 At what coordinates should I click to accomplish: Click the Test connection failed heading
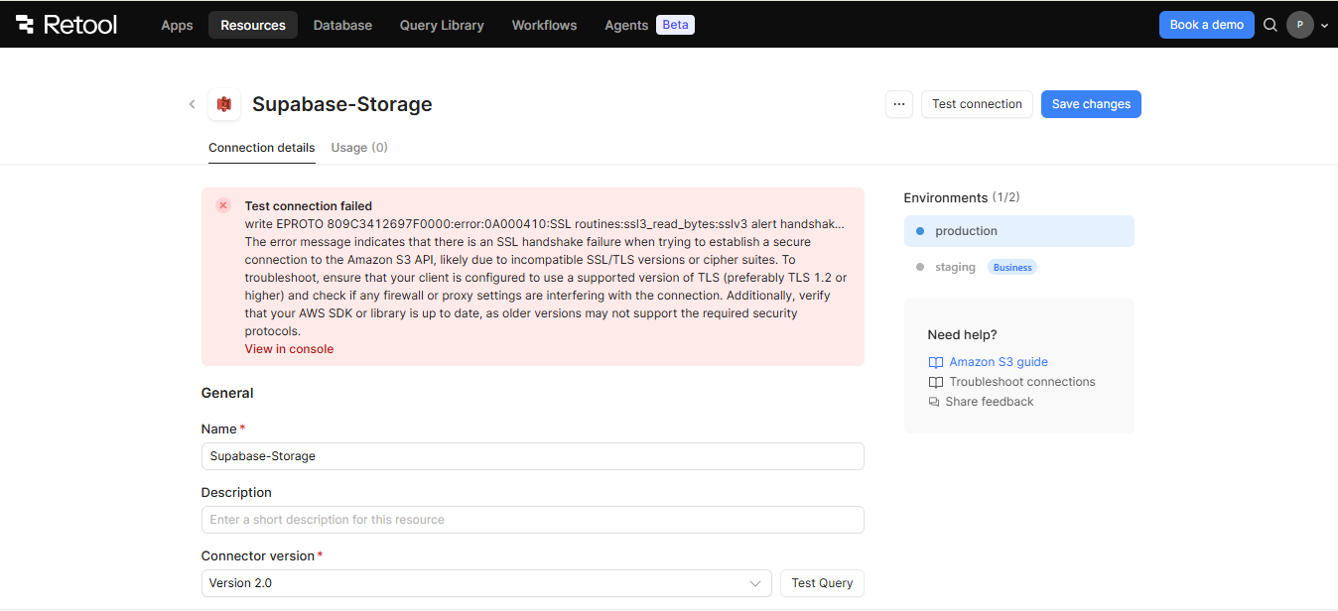[x=309, y=206]
